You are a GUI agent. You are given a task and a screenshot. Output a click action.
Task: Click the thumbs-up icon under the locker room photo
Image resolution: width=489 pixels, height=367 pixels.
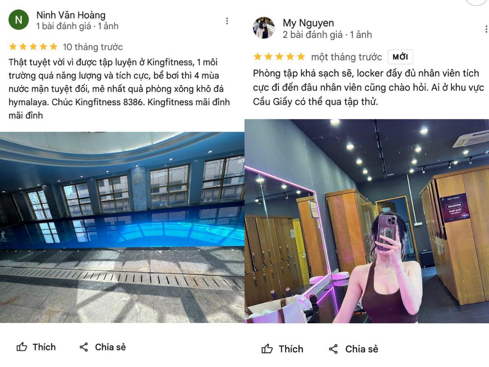click(x=267, y=349)
